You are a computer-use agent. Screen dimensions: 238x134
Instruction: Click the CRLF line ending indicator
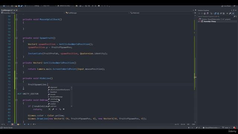tap(193, 124)
